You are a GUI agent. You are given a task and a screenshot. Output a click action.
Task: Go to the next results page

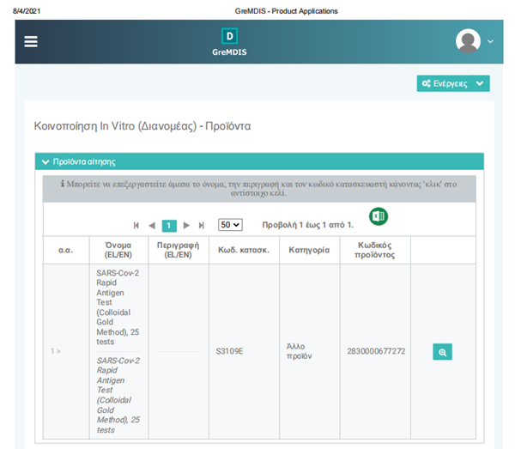pyautogui.click(x=186, y=225)
